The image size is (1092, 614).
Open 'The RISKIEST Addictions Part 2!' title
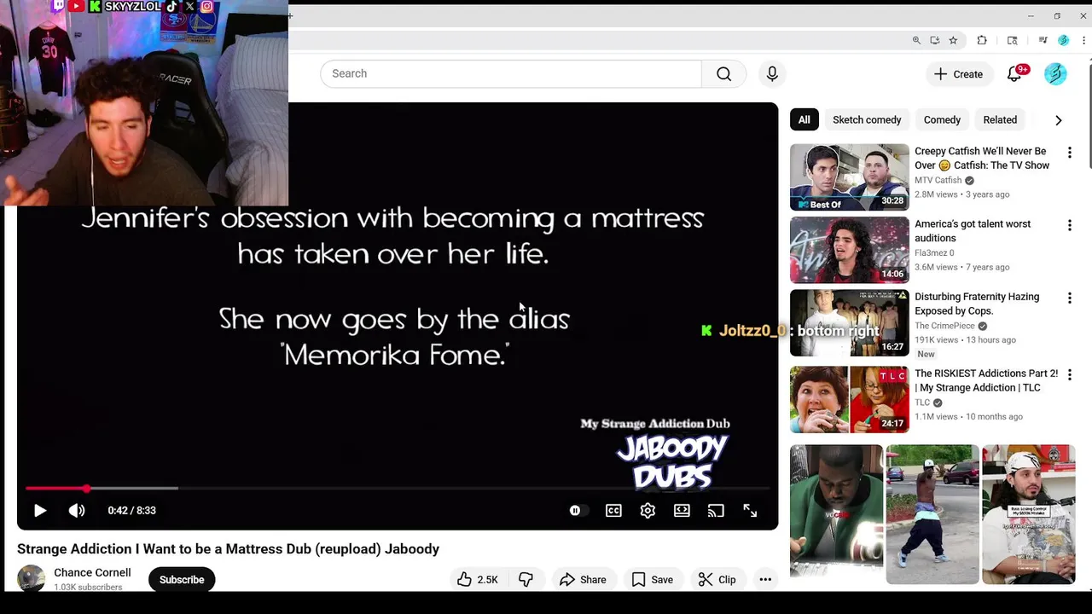[985, 380]
